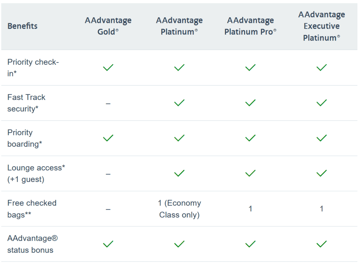The height and width of the screenshot is (263, 359).
Task: Click Fast Track security checkmark under AAdvantage Platinum
Action: click(x=179, y=103)
